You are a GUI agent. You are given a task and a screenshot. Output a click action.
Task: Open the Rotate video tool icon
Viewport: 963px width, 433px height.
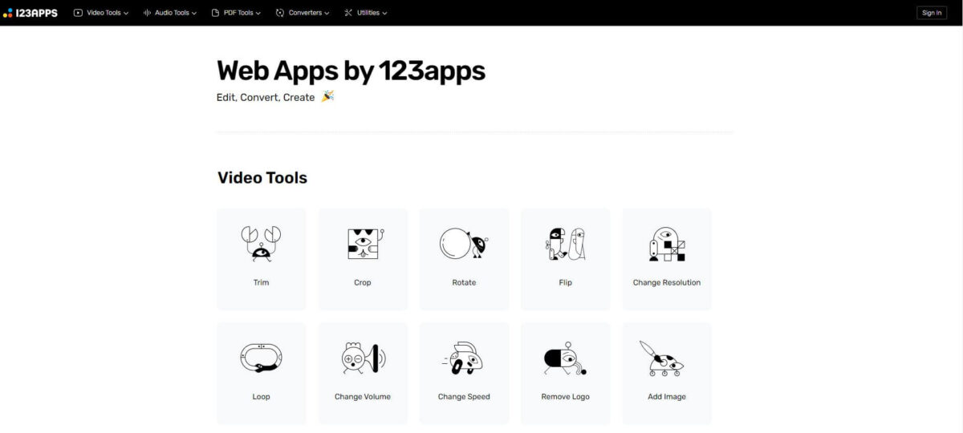pos(464,244)
